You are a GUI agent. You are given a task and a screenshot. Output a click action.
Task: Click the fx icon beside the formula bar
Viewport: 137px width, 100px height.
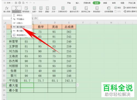(36, 18)
